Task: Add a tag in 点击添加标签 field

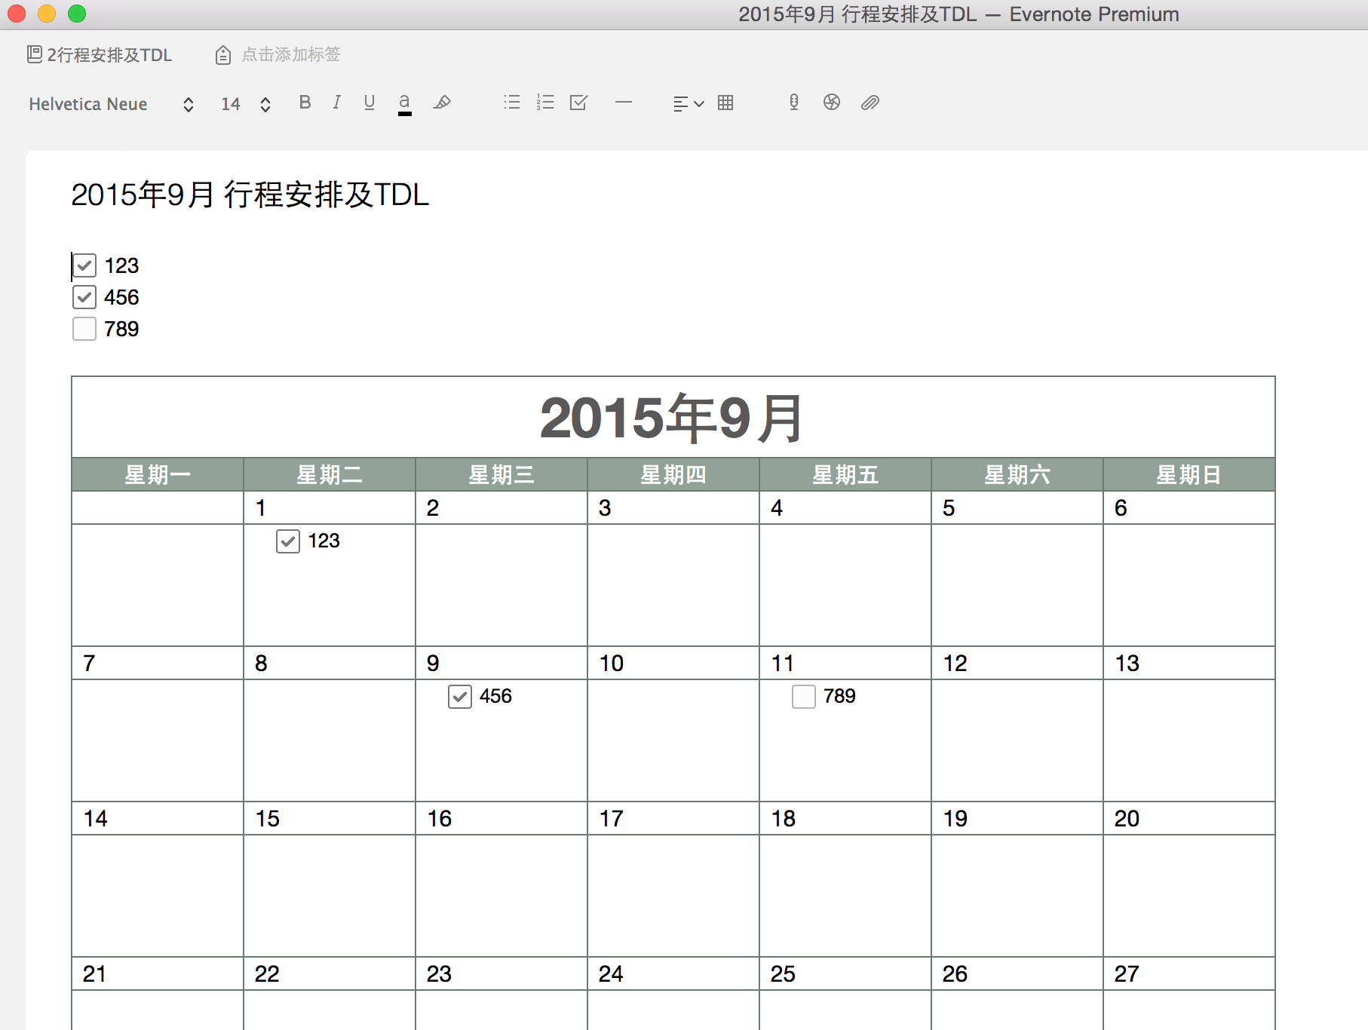Action: [291, 54]
